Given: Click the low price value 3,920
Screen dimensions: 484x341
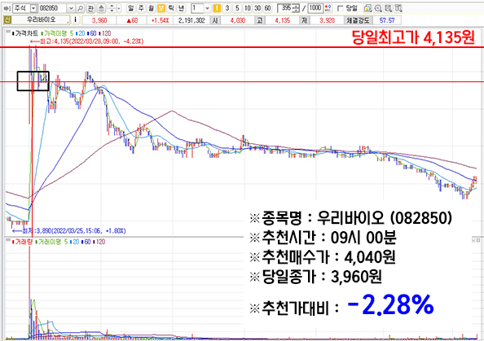Looking at the screenshot, I should click(327, 20).
